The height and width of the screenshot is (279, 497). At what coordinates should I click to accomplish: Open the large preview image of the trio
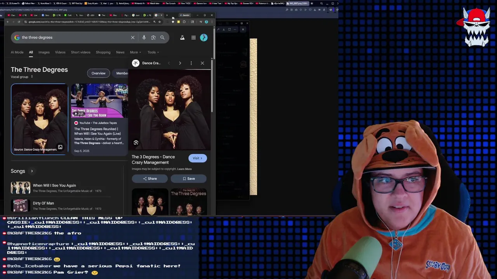point(169,110)
